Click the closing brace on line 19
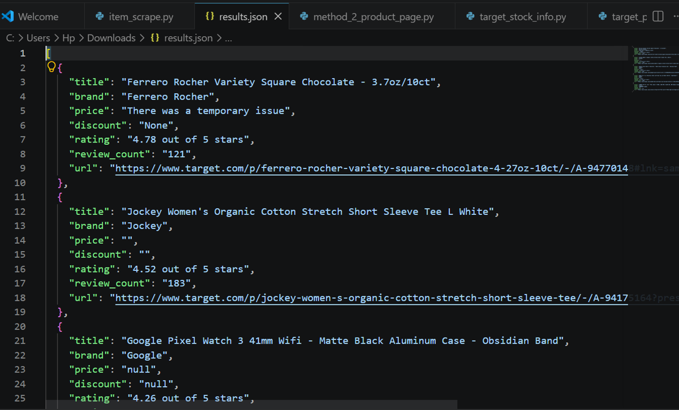The image size is (679, 410). pyautogui.click(x=61, y=312)
